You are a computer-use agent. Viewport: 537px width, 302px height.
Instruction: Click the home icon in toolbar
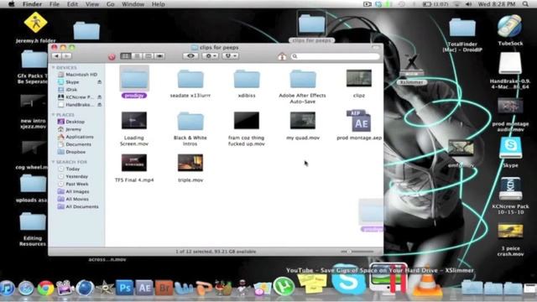pos(282,56)
